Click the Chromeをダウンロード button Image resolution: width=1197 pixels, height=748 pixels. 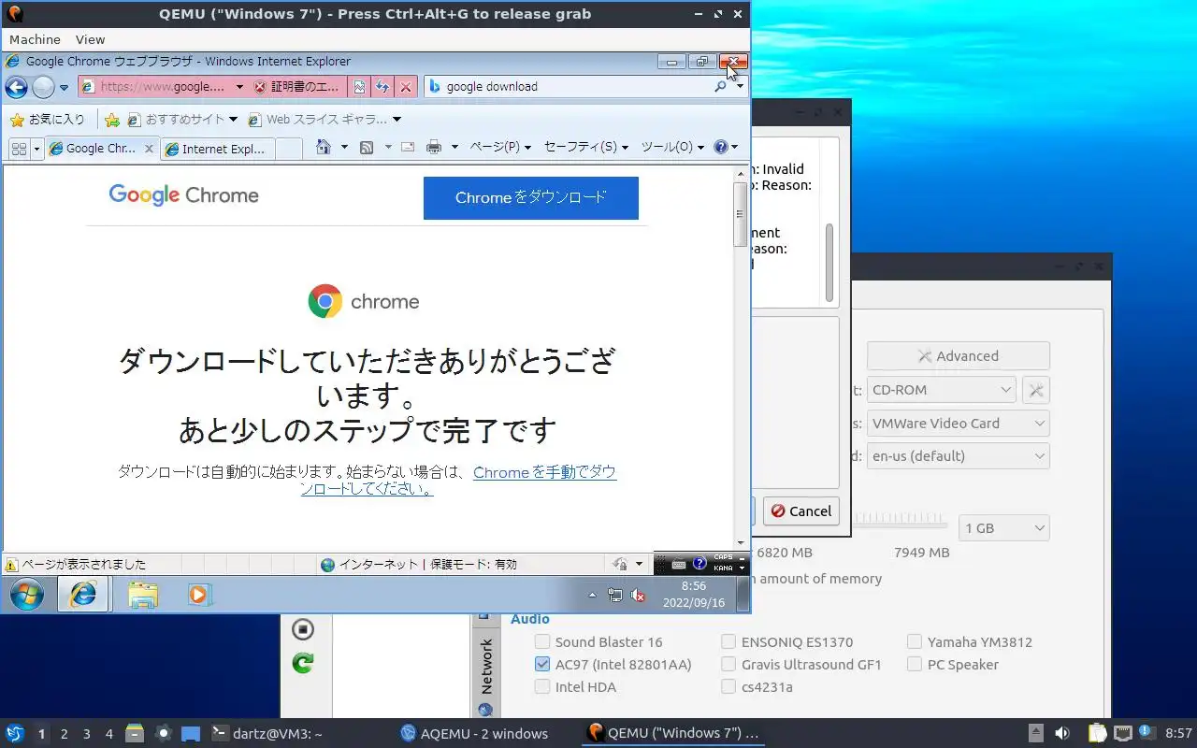(x=530, y=198)
